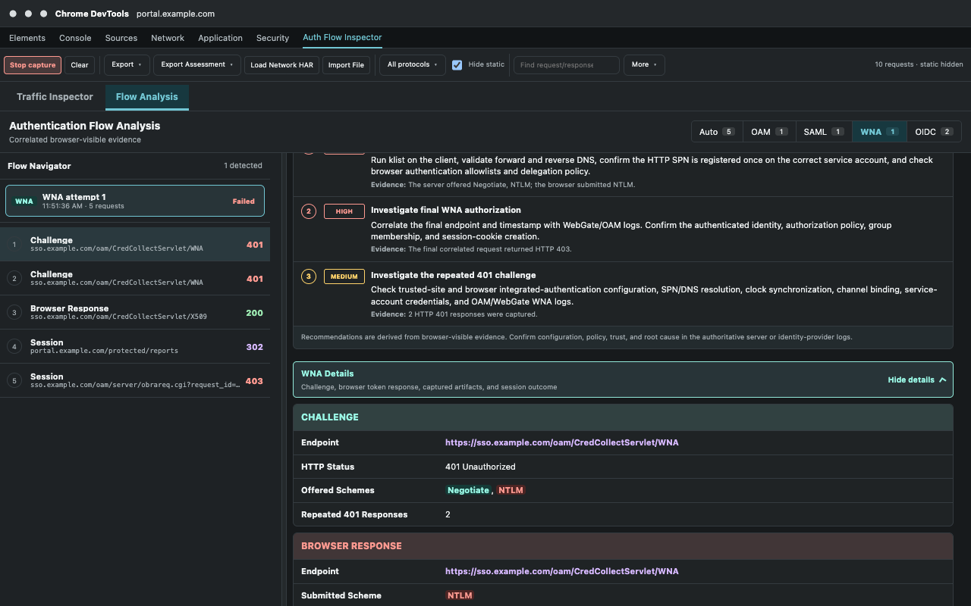This screenshot has width=971, height=606.
Task: Click the WNA badge icon on attempt 1
Action: pos(24,201)
